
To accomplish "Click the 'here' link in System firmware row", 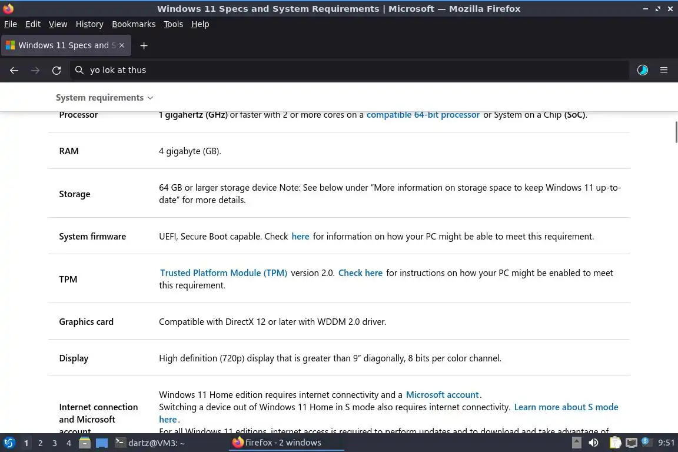I will click(300, 237).
